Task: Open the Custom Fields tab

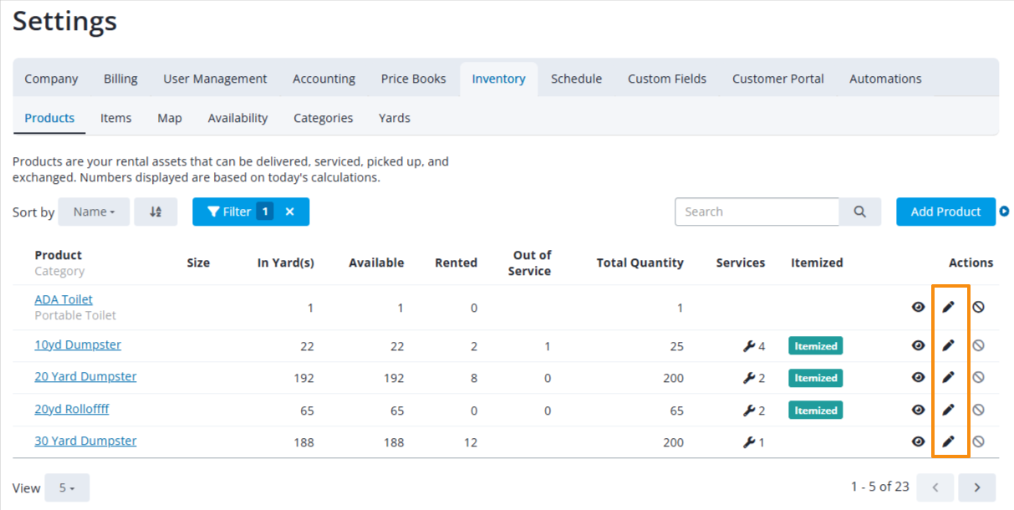Action: [667, 79]
